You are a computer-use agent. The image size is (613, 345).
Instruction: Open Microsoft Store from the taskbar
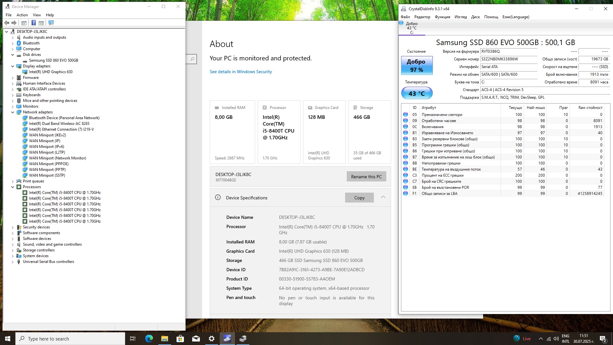tap(180, 339)
